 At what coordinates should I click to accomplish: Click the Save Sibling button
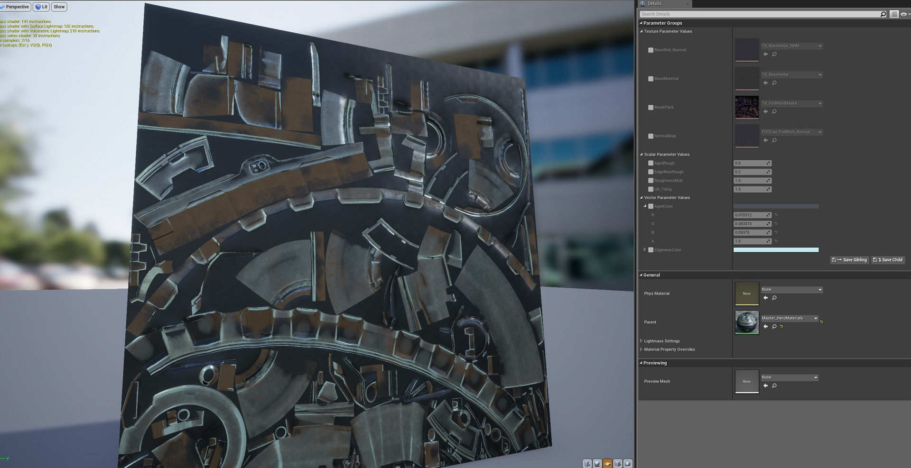pyautogui.click(x=849, y=260)
